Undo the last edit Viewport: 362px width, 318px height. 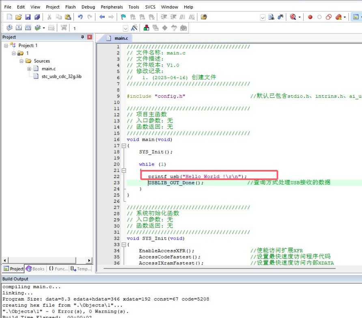click(80, 17)
